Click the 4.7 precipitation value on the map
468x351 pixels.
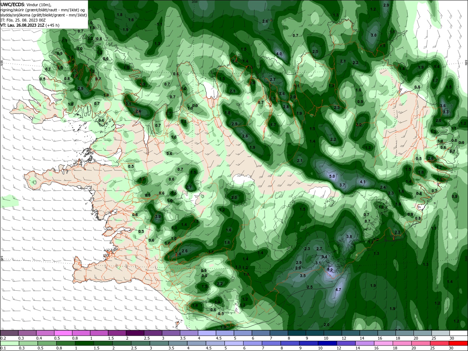(x=338, y=290)
